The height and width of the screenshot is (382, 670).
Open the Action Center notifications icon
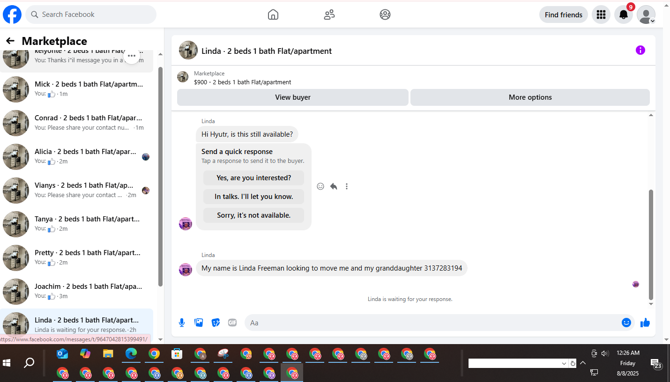656,364
